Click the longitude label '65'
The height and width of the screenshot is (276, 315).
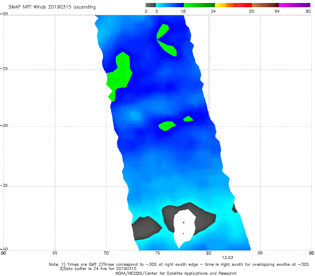click(55, 253)
